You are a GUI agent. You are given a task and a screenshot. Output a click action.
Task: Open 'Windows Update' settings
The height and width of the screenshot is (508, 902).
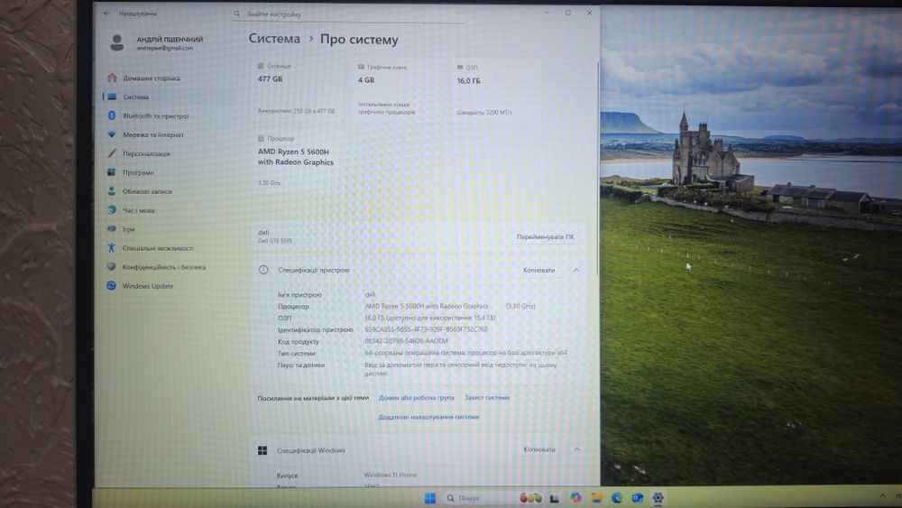click(x=147, y=287)
